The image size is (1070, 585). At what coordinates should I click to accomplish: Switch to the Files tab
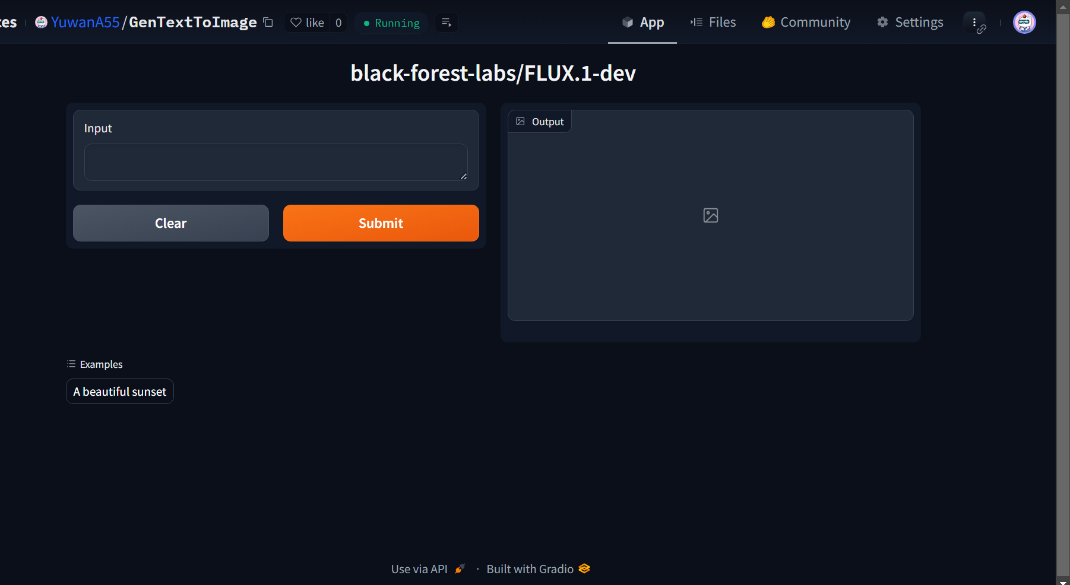[713, 22]
